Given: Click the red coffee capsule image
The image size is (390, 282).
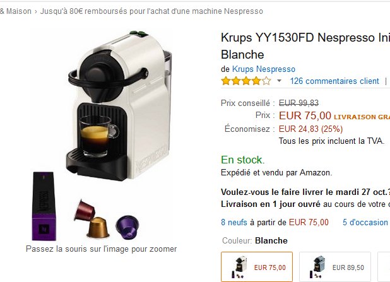Looking at the screenshot, I should coord(85,210).
